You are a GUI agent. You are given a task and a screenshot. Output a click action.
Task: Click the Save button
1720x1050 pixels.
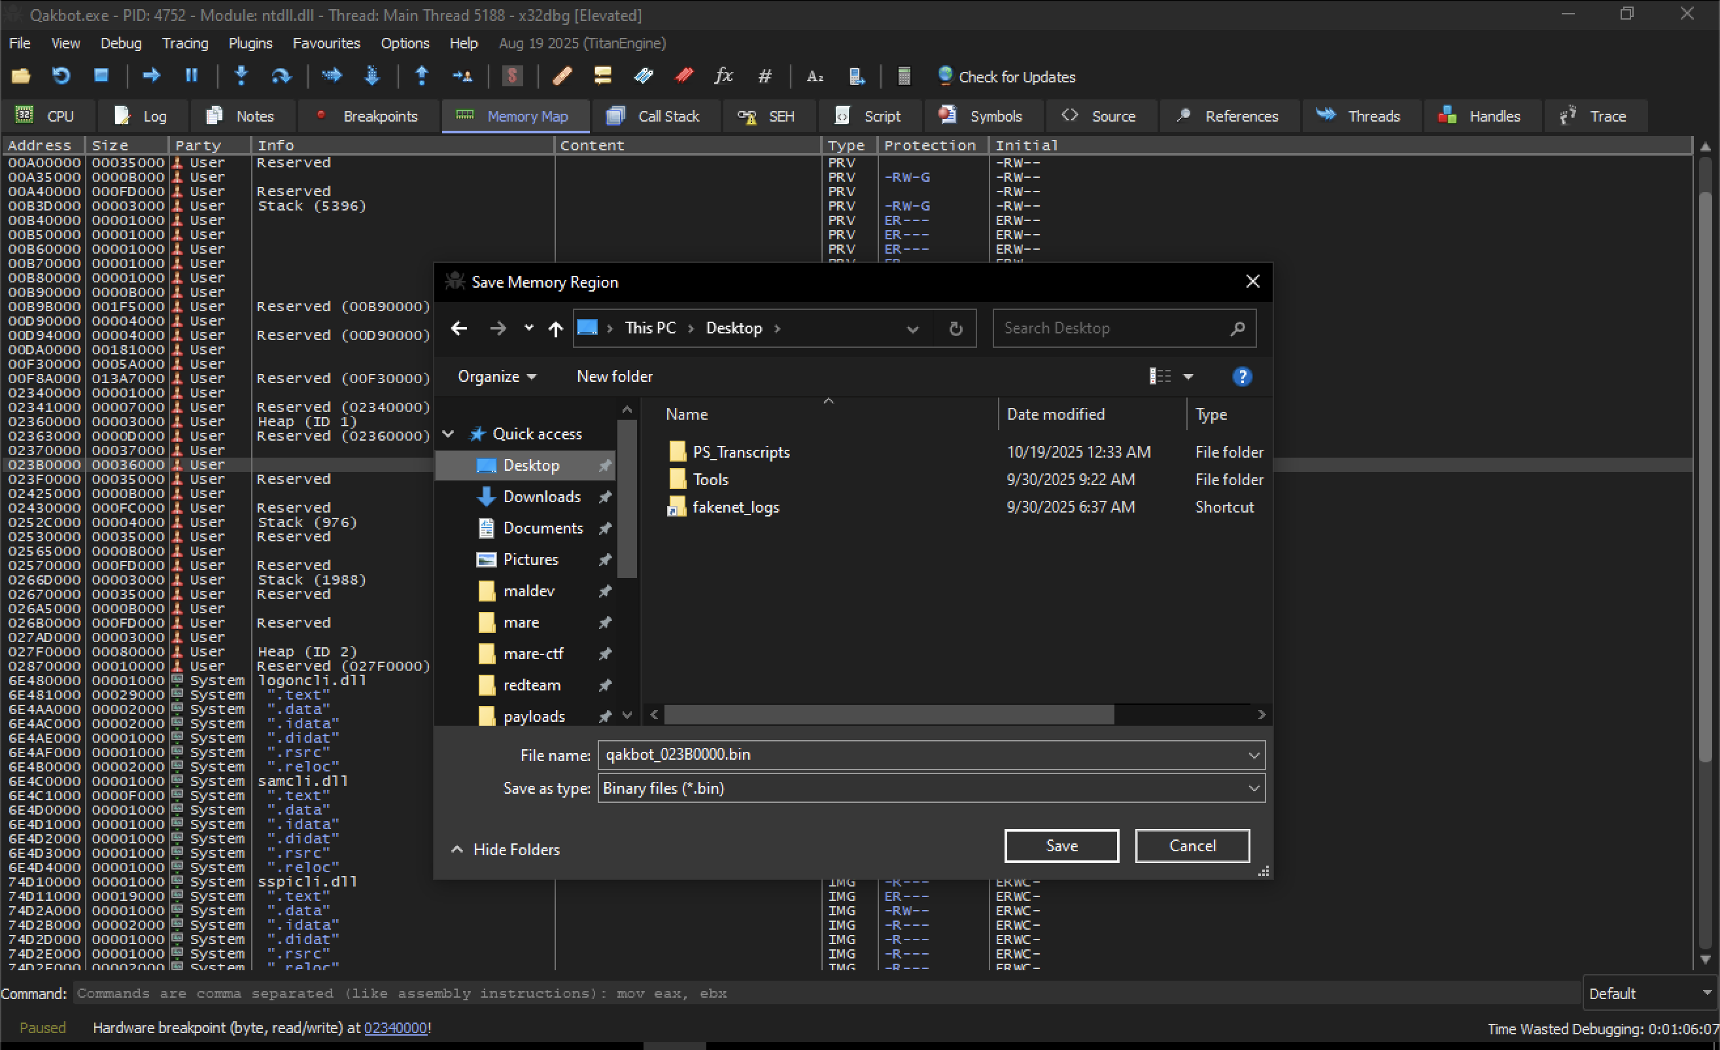point(1061,845)
